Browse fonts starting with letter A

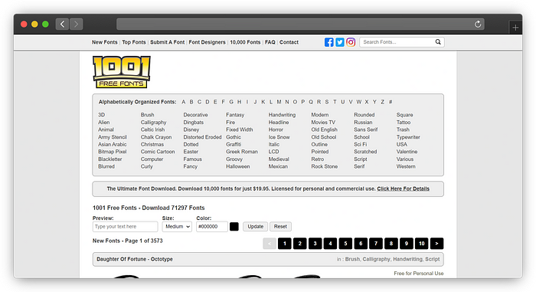(x=184, y=102)
